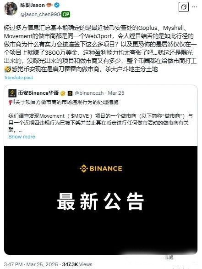The image size is (202, 269).
Task: Open the Binance 最新公告 image
Action: pos(101,200)
